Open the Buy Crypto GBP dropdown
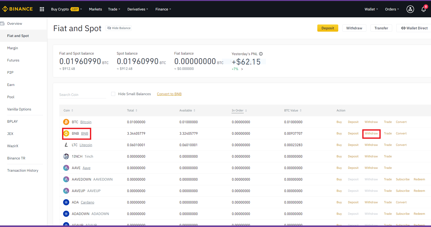This screenshot has height=227, width=431. [66, 9]
